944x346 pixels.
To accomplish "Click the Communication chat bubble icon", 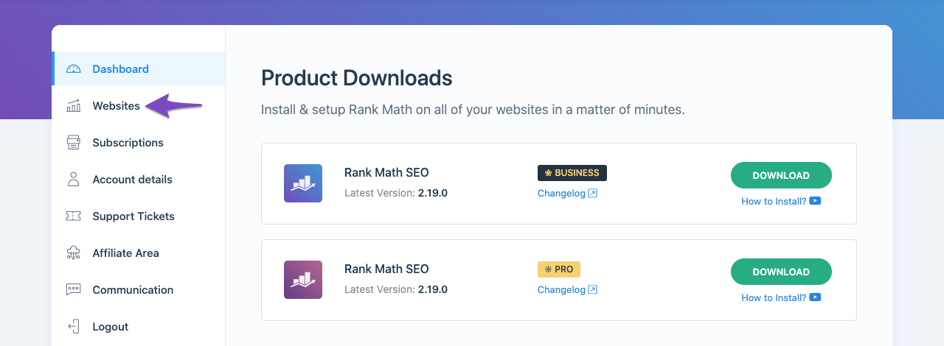I will (73, 290).
